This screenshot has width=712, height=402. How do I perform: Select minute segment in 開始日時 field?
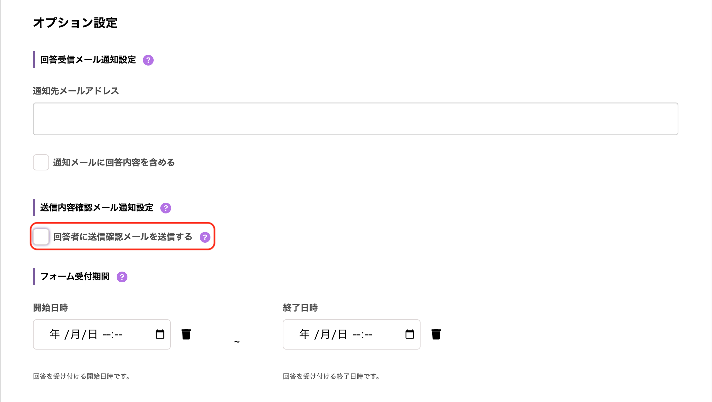click(118, 334)
